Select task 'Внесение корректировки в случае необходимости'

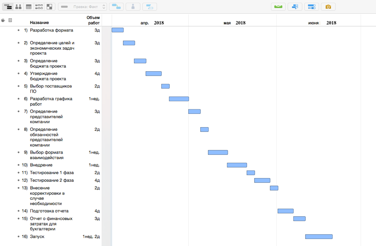point(47,196)
